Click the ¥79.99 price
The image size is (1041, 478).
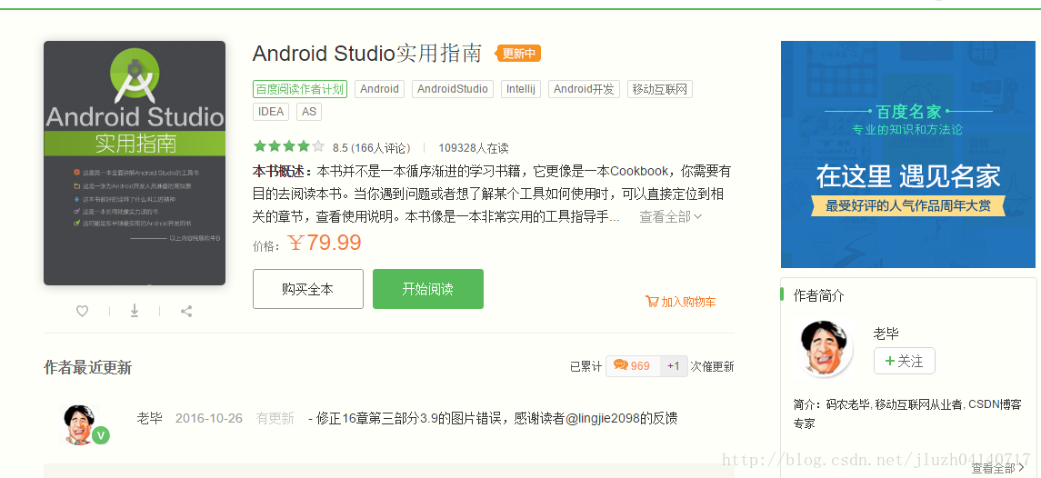click(x=325, y=243)
